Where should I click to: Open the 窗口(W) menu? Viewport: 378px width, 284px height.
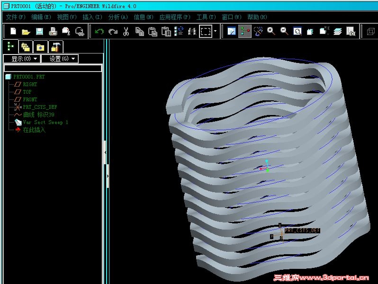232,17
